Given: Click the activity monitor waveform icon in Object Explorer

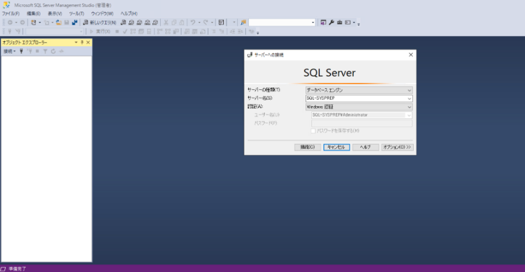Looking at the screenshot, I should click(61, 51).
